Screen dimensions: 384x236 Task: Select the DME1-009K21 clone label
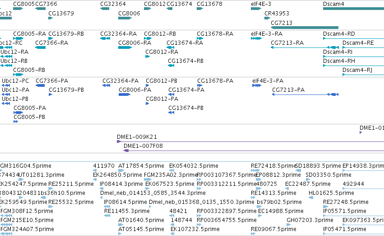(137, 137)
